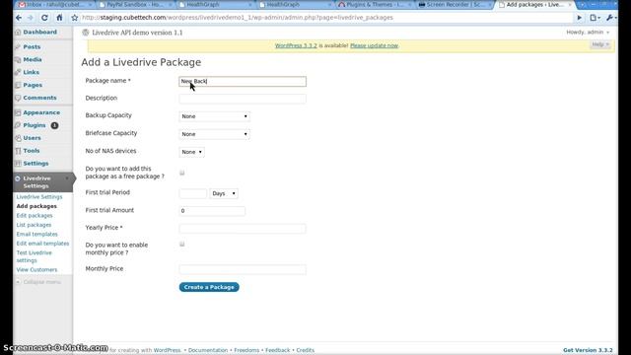Viewport: 631px width, 355px height.
Task: Open the Add packages submenu item
Action: (36, 206)
